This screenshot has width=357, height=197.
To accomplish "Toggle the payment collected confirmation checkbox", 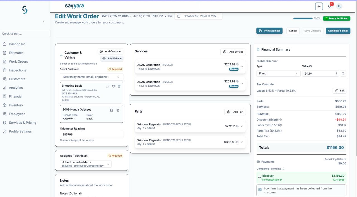I will (260, 189).
